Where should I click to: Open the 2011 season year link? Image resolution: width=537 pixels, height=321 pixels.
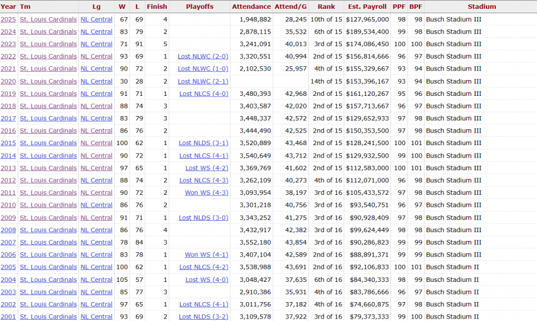[x=8, y=193]
